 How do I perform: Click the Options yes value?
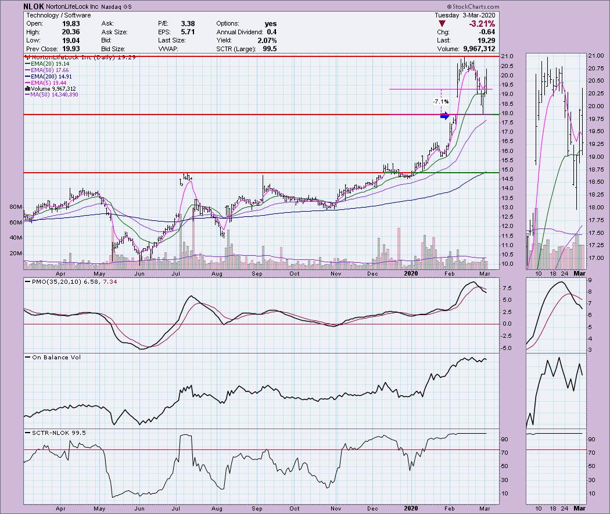pyautogui.click(x=270, y=24)
